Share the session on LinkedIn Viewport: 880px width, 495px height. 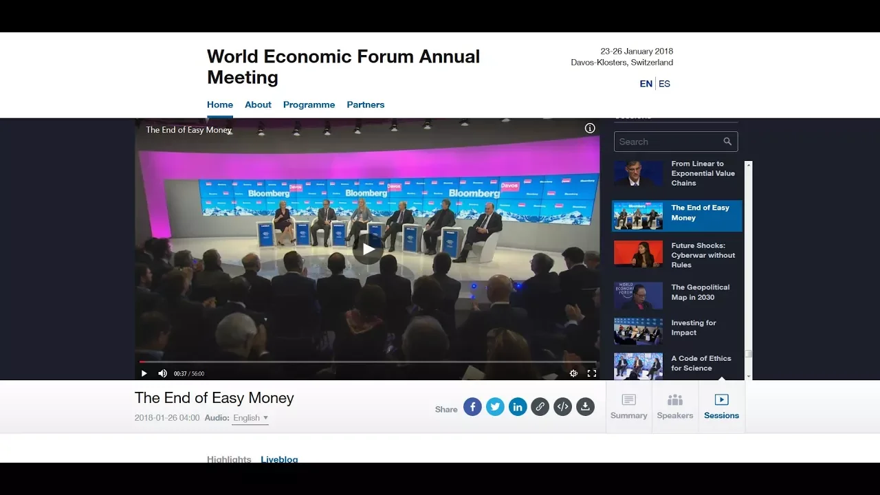[518, 407]
